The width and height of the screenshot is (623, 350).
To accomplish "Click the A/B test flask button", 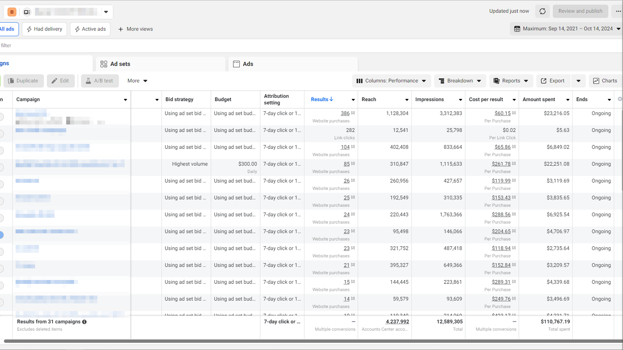I will pyautogui.click(x=100, y=81).
